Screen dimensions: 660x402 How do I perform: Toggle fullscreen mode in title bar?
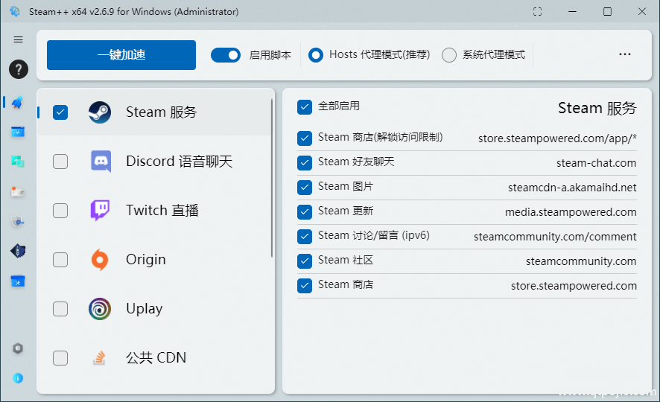click(x=538, y=11)
